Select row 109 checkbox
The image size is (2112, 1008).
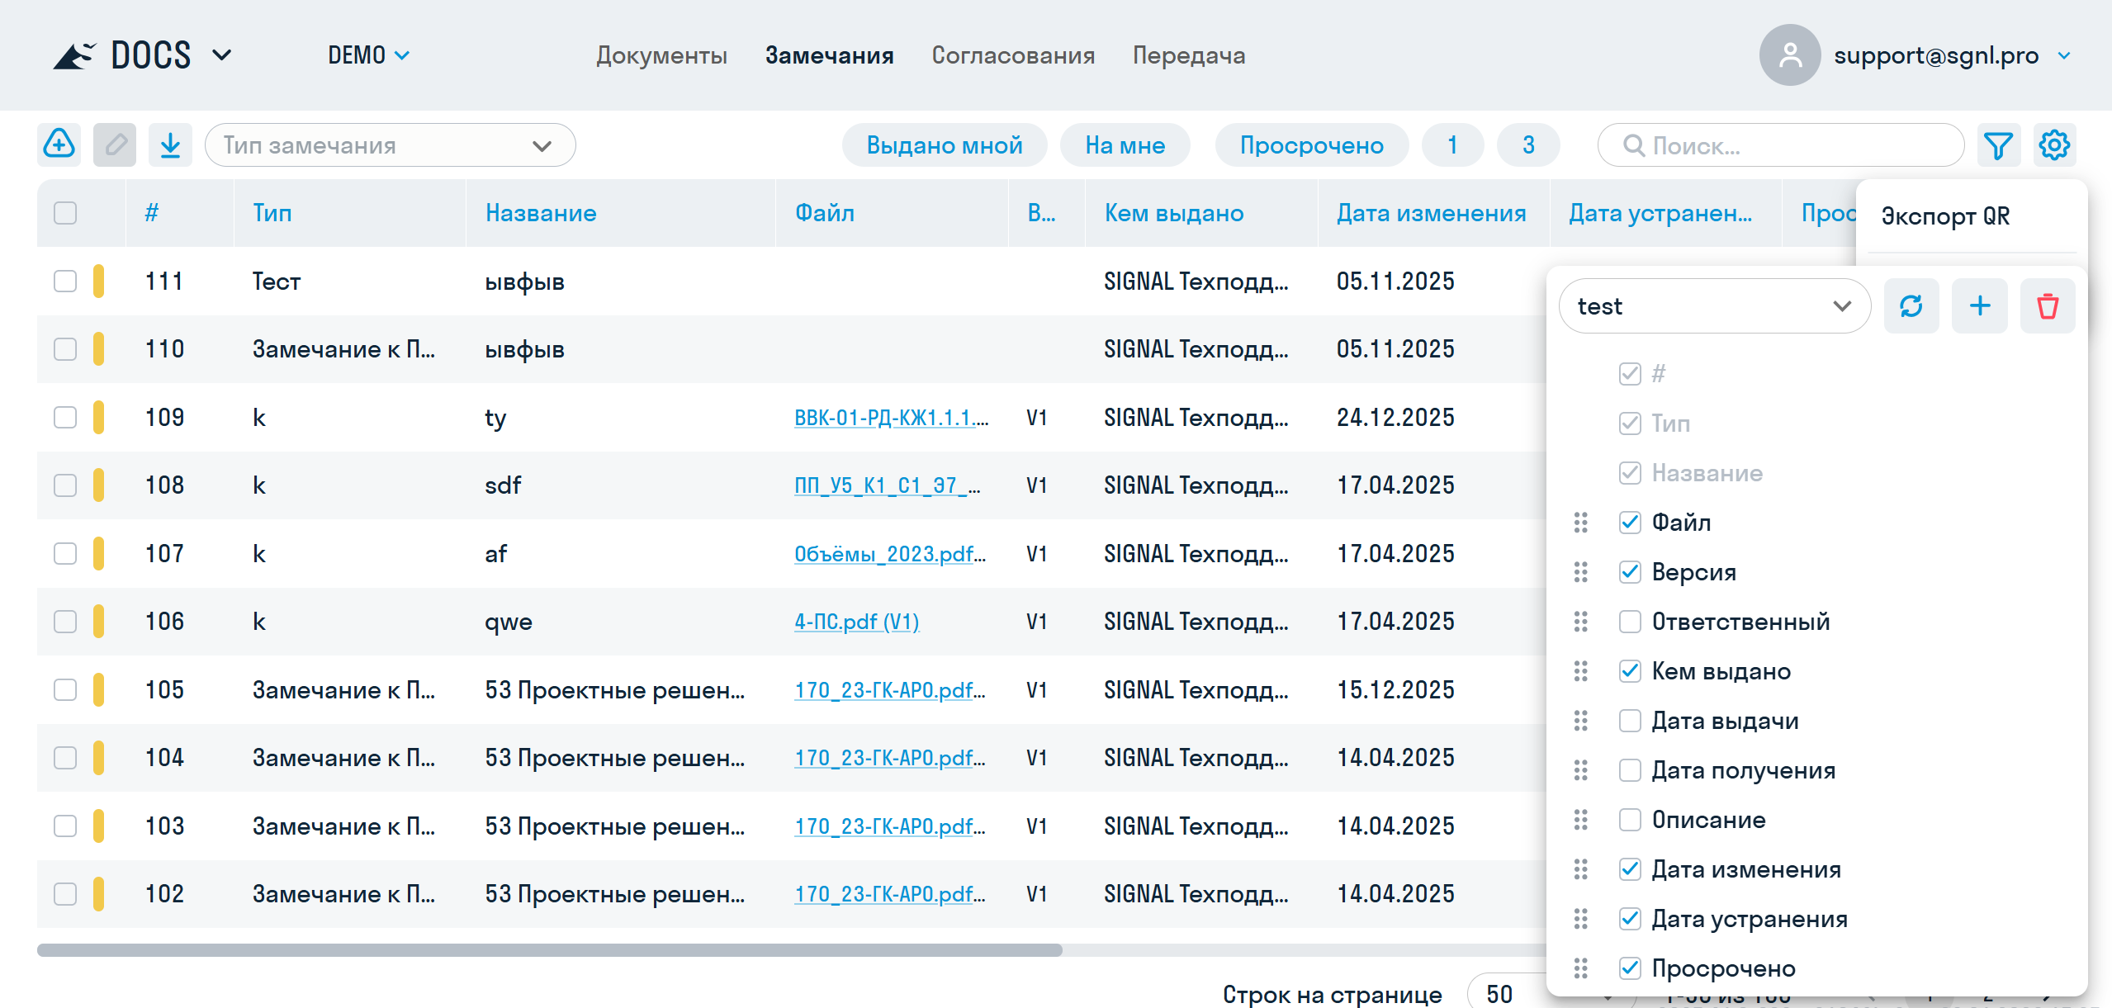[x=65, y=418]
